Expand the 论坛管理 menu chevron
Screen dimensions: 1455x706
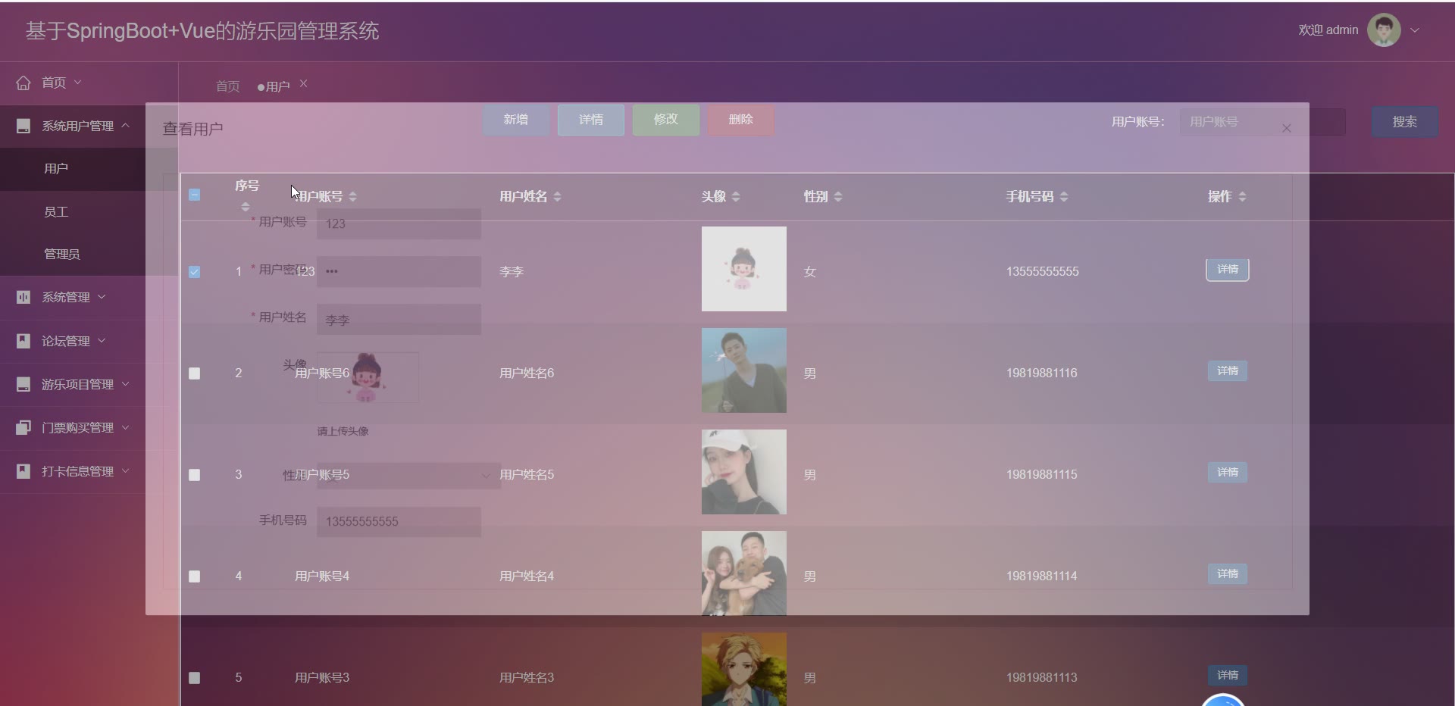coord(102,341)
